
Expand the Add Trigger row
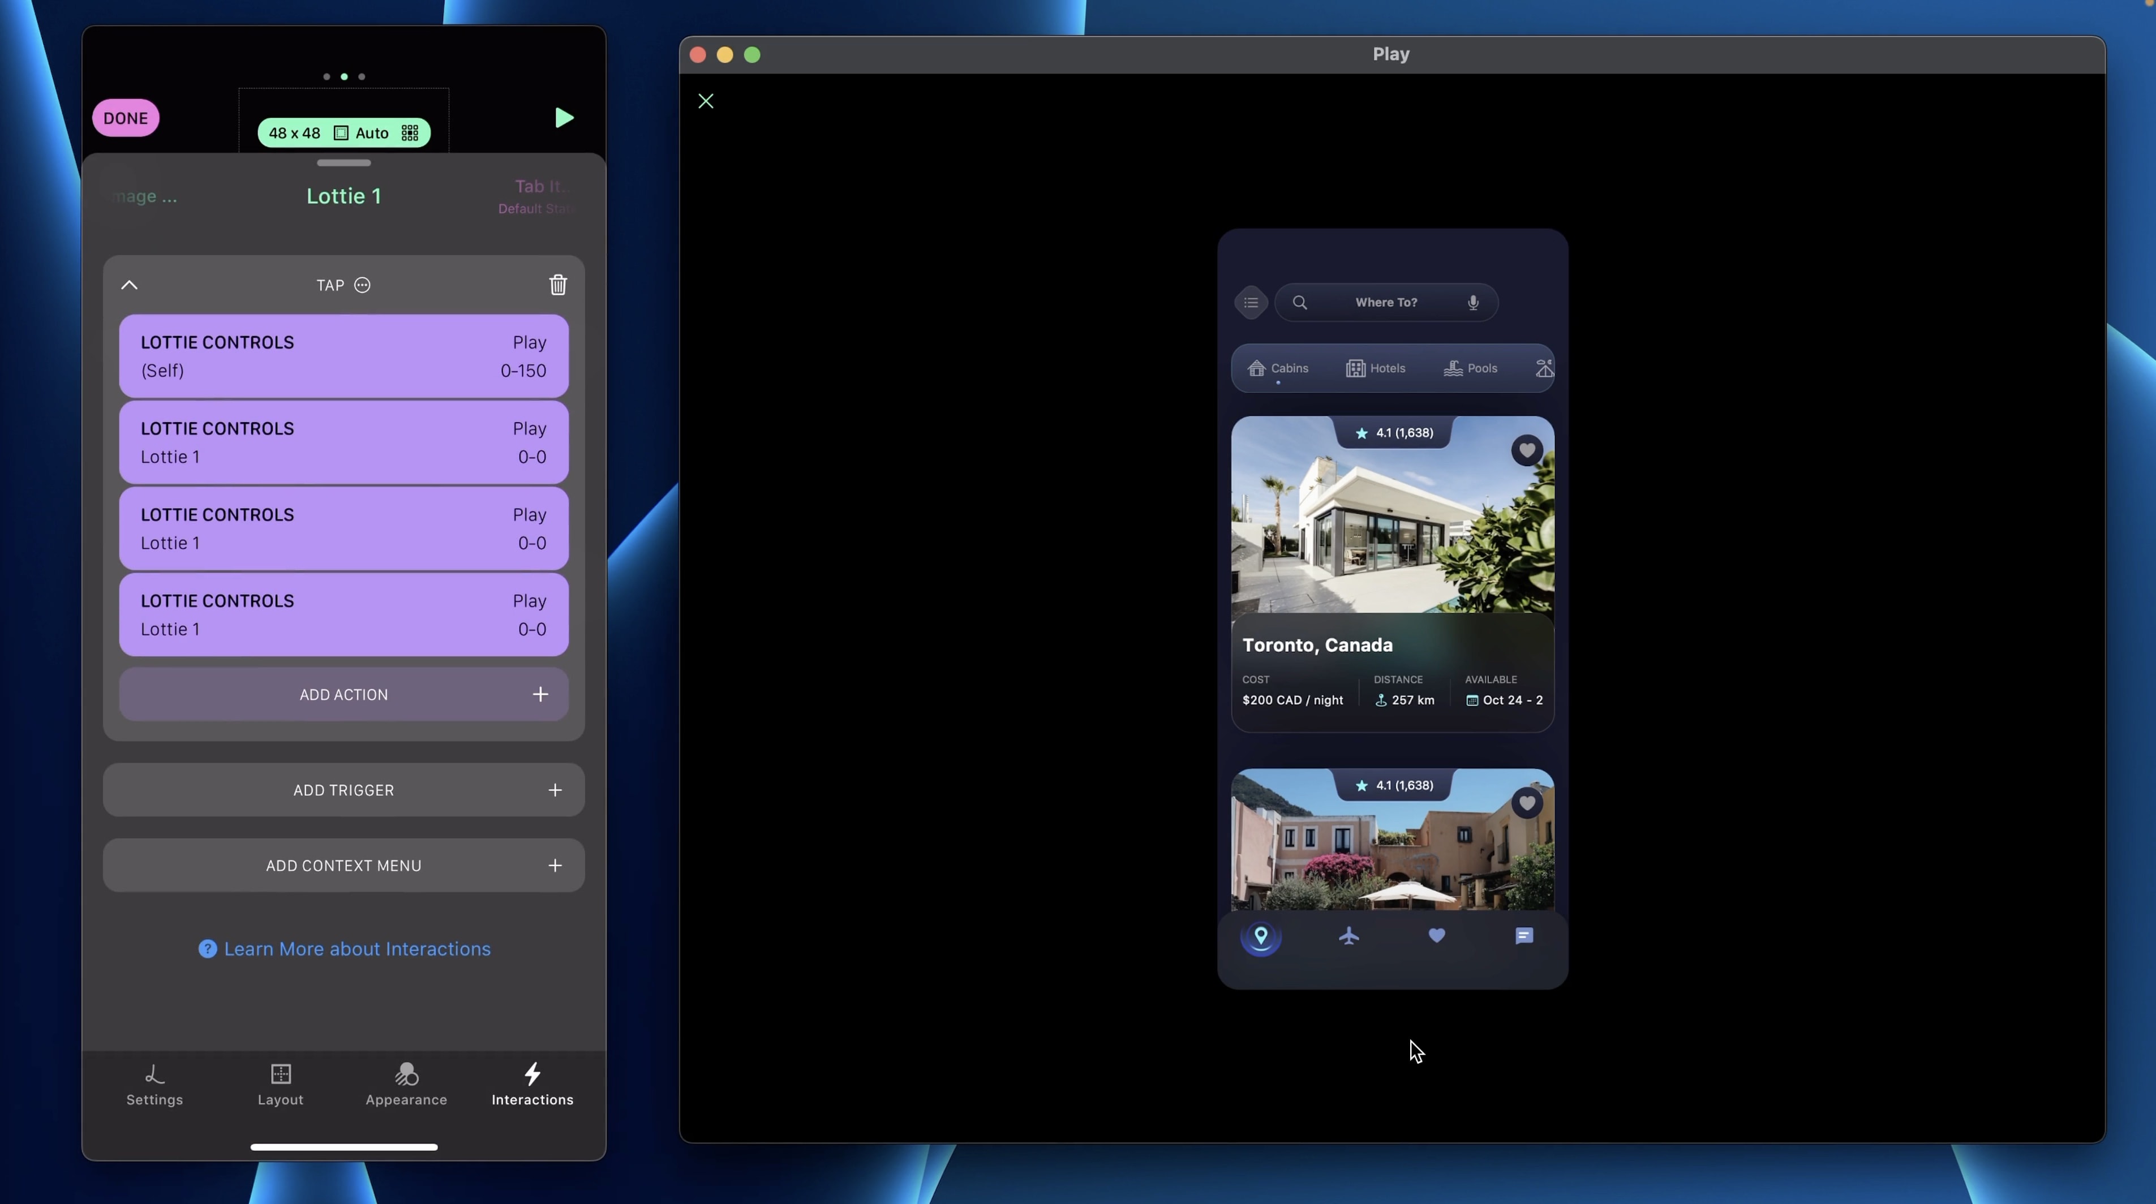click(x=344, y=790)
